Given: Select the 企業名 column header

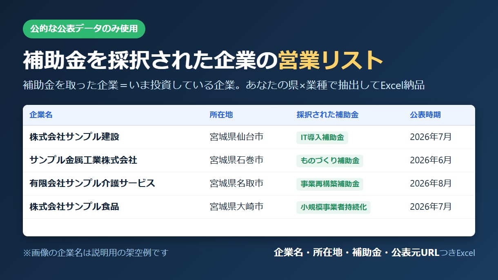Looking at the screenshot, I should point(41,115).
